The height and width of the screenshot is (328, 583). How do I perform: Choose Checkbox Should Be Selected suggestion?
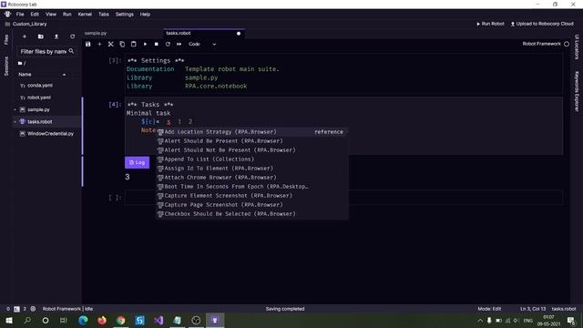[x=252, y=214]
